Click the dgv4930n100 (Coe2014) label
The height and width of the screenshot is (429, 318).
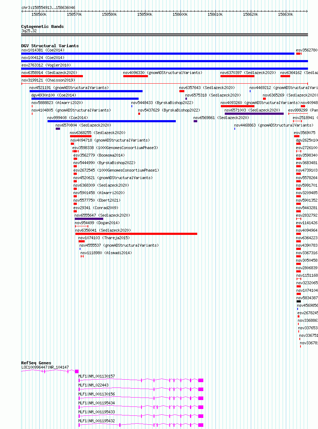[54, 95]
